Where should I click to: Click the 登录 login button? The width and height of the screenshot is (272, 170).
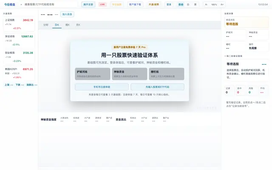169,5
